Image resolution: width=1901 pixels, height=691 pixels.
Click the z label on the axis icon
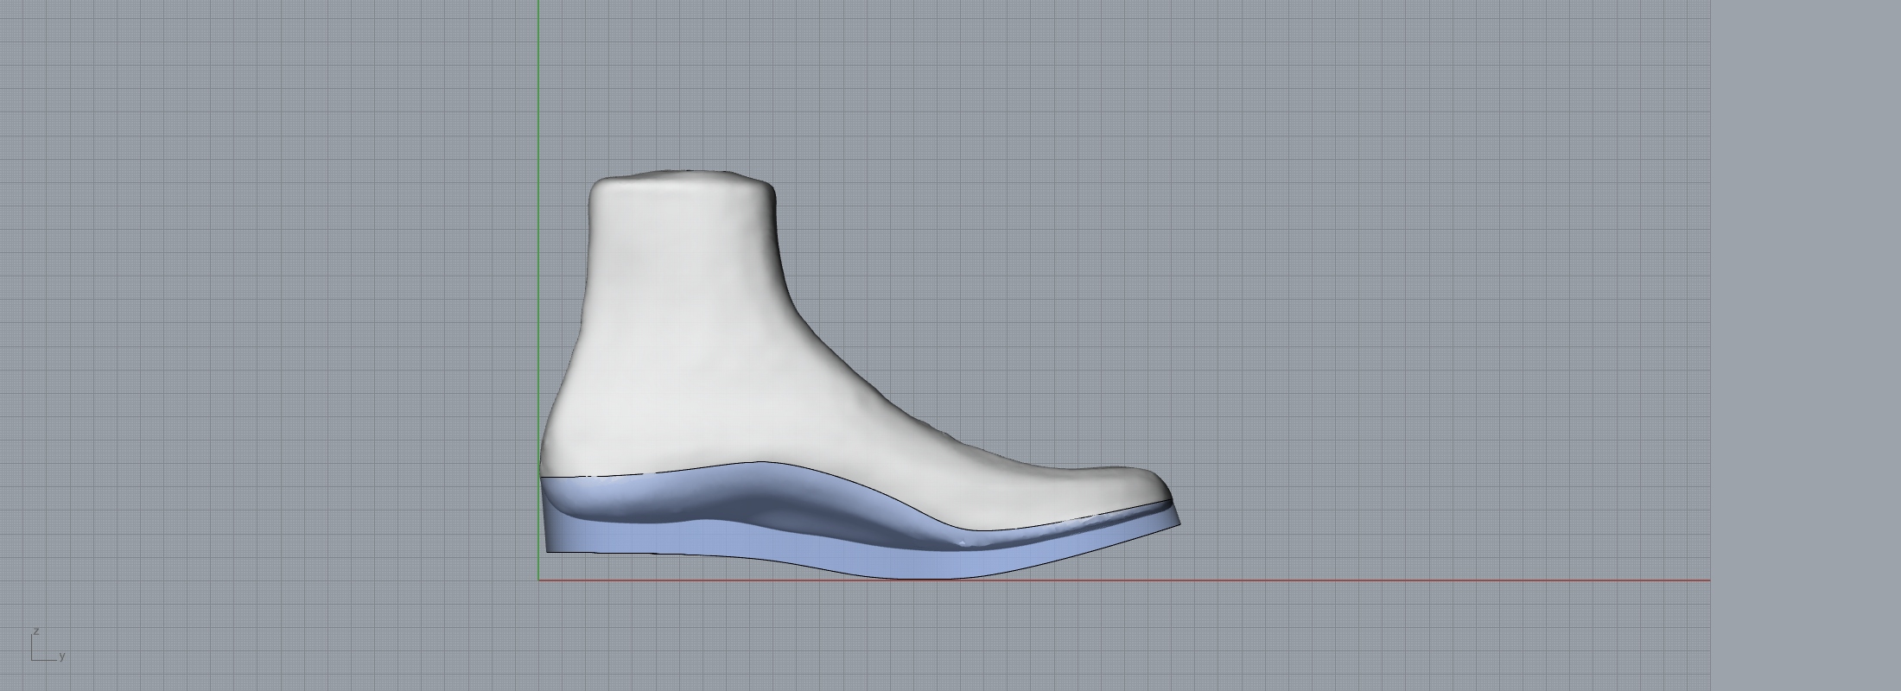tap(36, 631)
